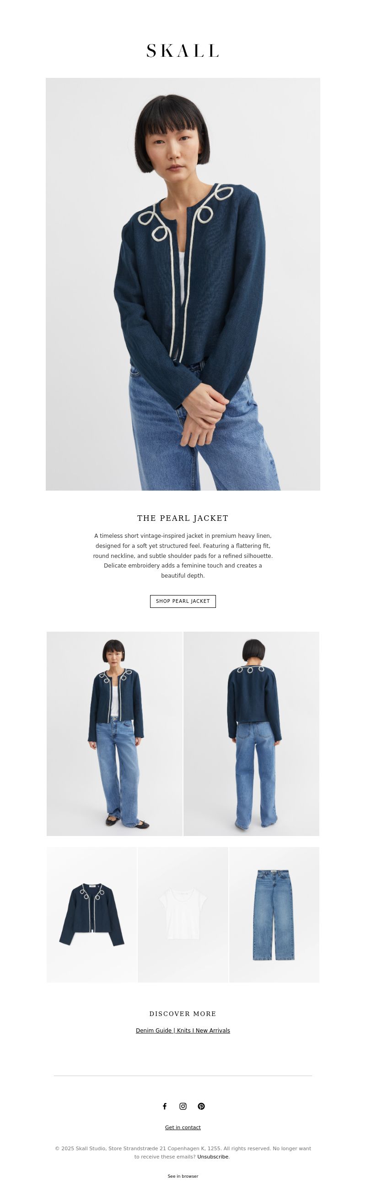Click the DISCOVER MORE heading
Image resolution: width=366 pixels, height=1202 pixels.
[183, 1013]
